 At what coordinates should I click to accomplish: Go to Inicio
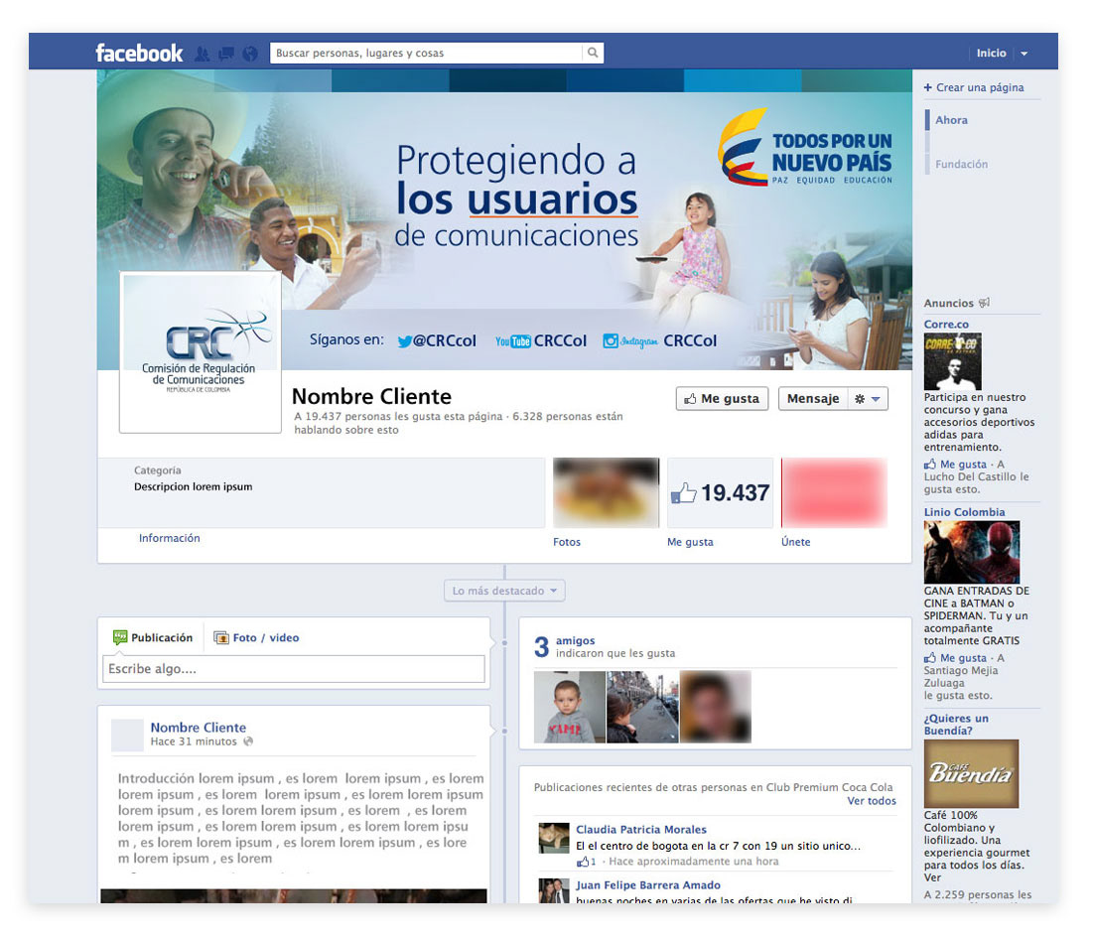click(991, 53)
